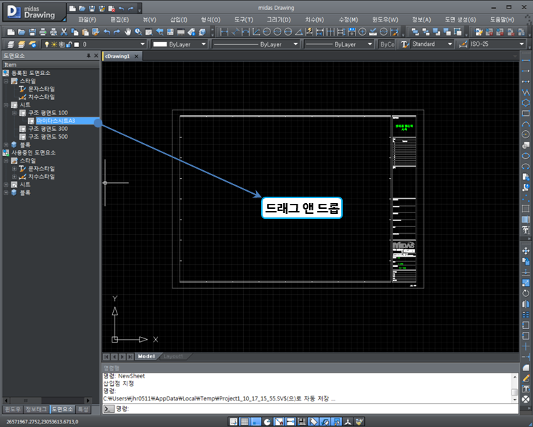Open the Standard text style dropdown
Image resolution: width=533 pixels, height=427 pixels.
click(x=450, y=44)
